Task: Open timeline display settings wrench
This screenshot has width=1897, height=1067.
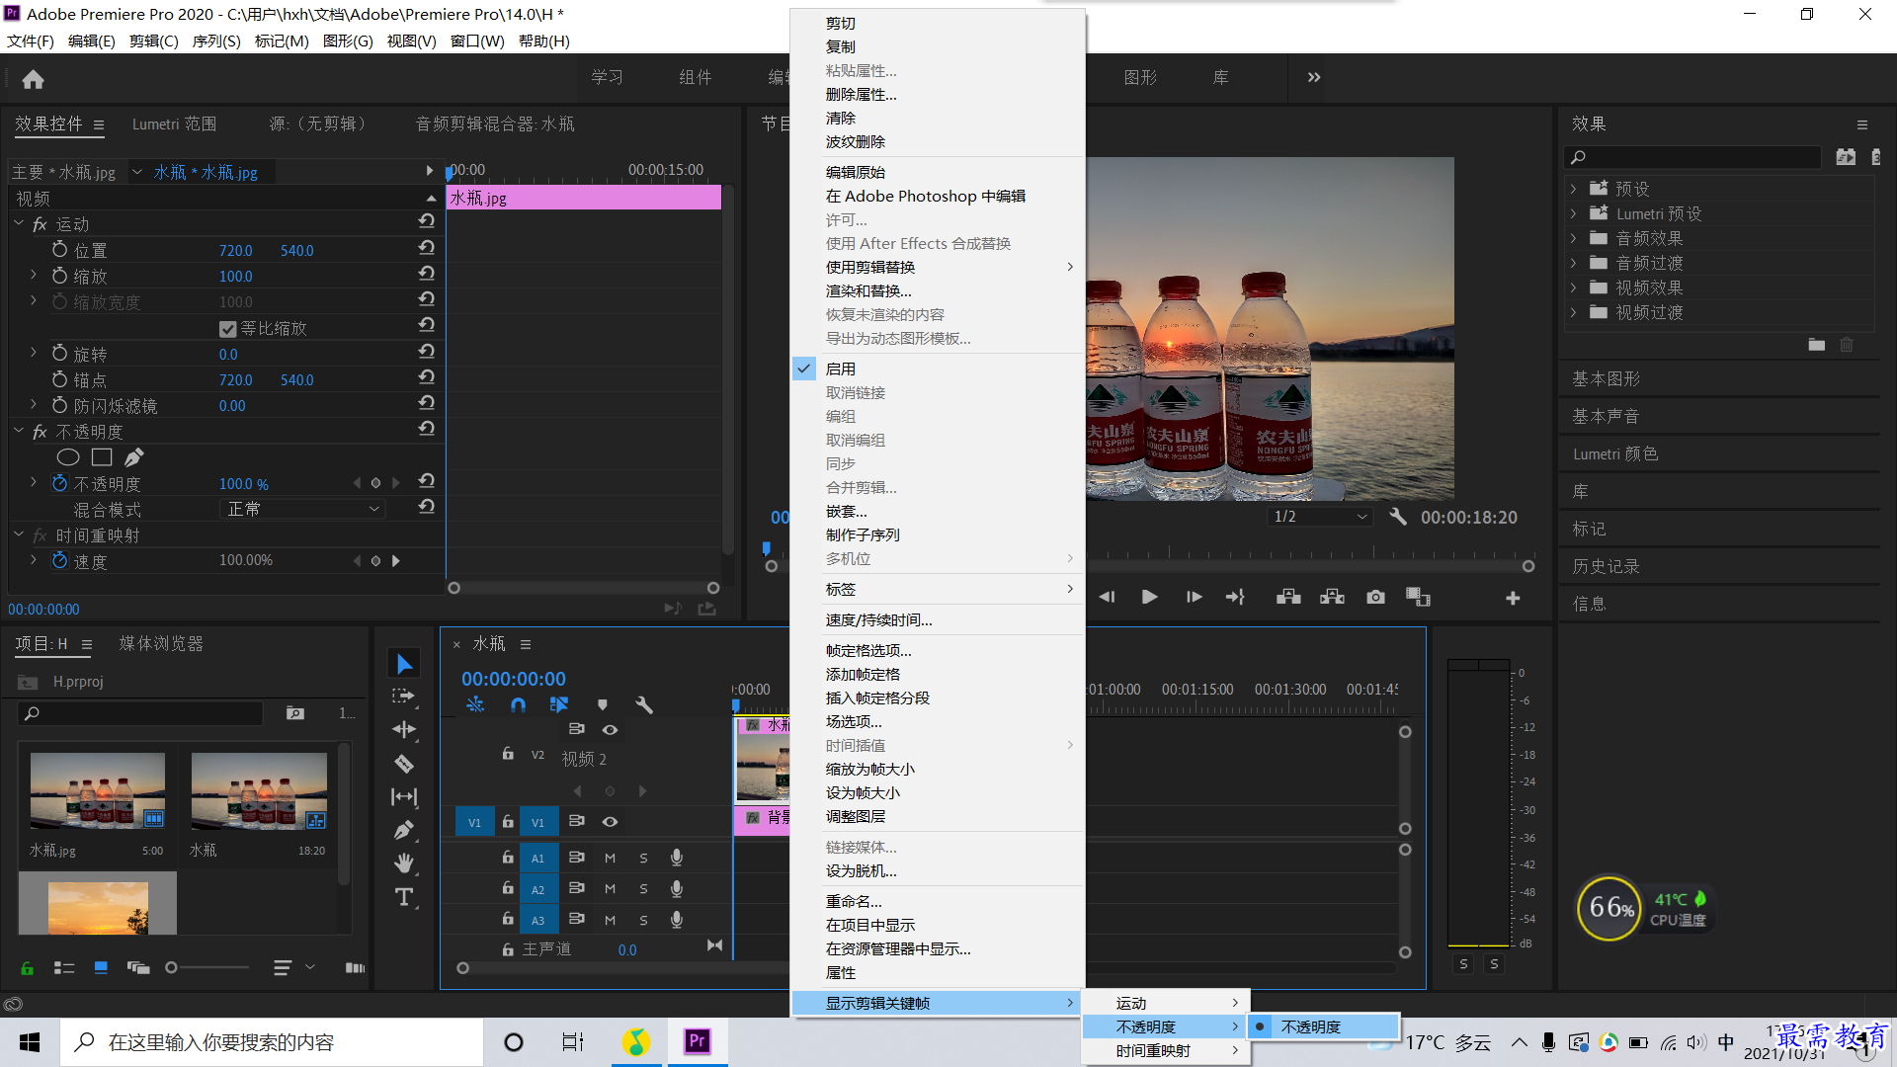Action: pyautogui.click(x=644, y=704)
